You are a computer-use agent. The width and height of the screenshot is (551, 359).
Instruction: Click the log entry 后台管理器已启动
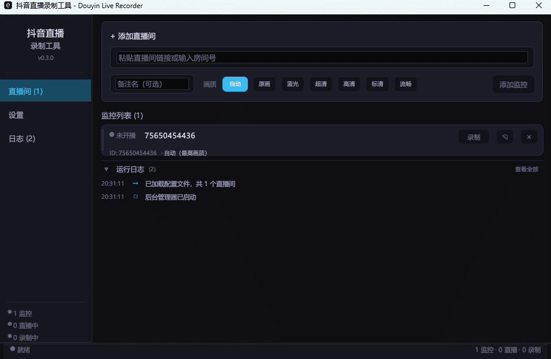point(171,197)
